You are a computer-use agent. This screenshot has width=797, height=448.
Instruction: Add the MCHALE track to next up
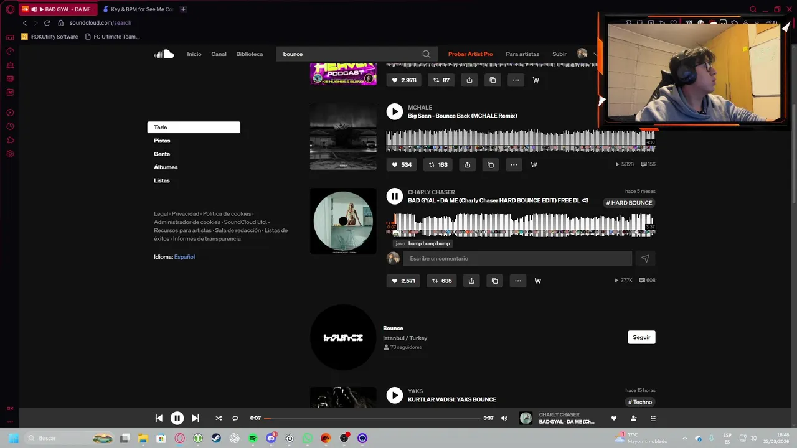coord(534,165)
